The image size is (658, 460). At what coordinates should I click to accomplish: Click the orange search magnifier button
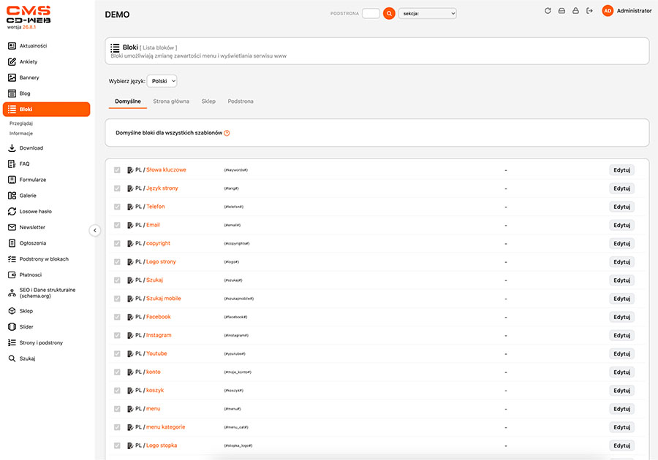coord(389,13)
